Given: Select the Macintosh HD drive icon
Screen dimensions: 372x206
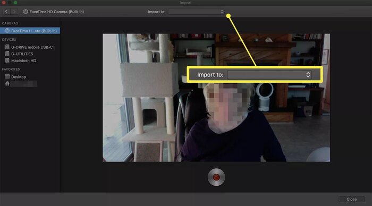Looking at the screenshot, I should pyautogui.click(x=7, y=61).
